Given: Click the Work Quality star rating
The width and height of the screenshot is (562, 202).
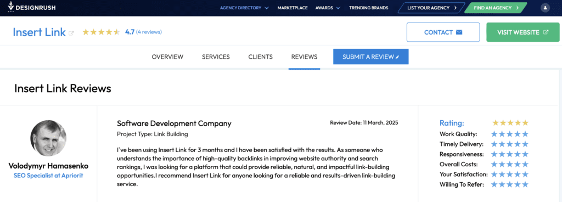Looking at the screenshot, I should click(510, 134).
